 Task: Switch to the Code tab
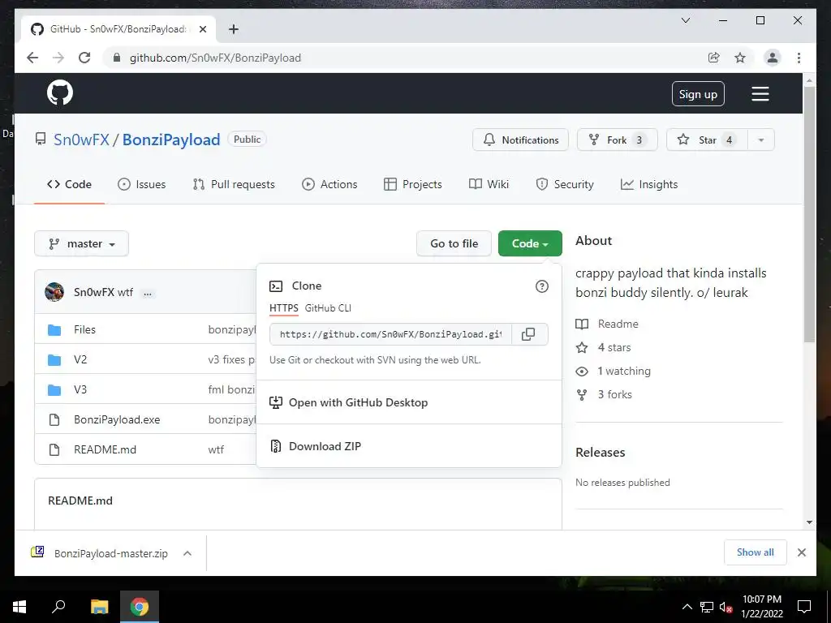pos(70,184)
